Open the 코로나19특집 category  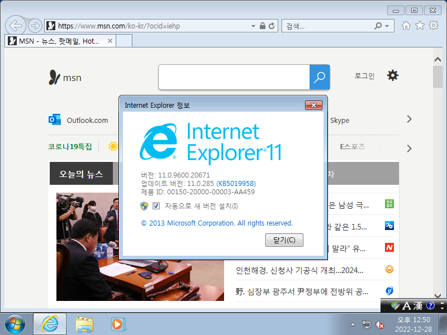pyautogui.click(x=70, y=147)
